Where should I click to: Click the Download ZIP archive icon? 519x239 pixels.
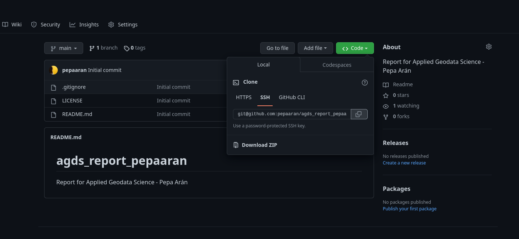point(236,145)
